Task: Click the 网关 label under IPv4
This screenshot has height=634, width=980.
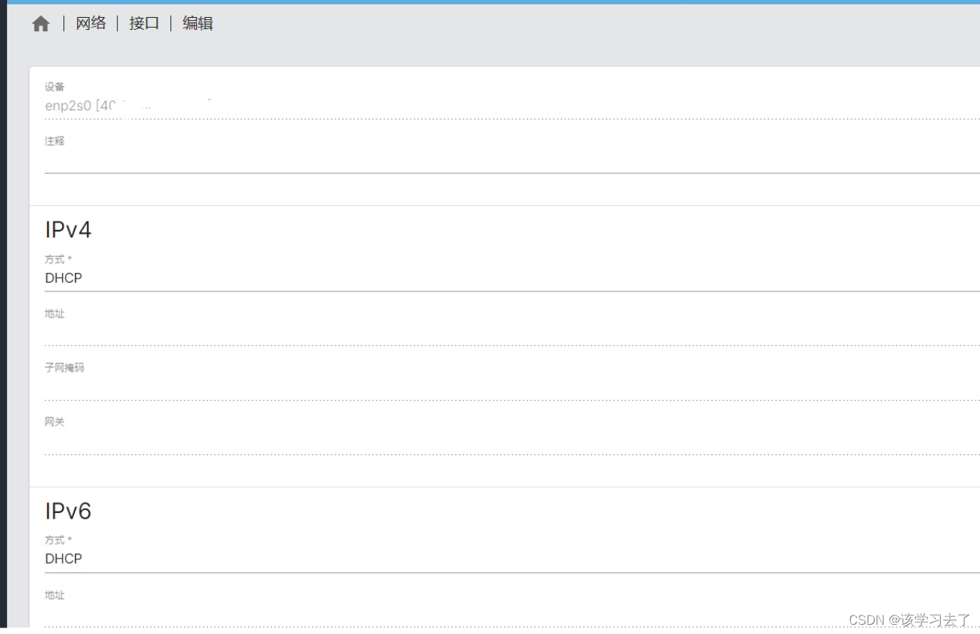Action: coord(55,422)
